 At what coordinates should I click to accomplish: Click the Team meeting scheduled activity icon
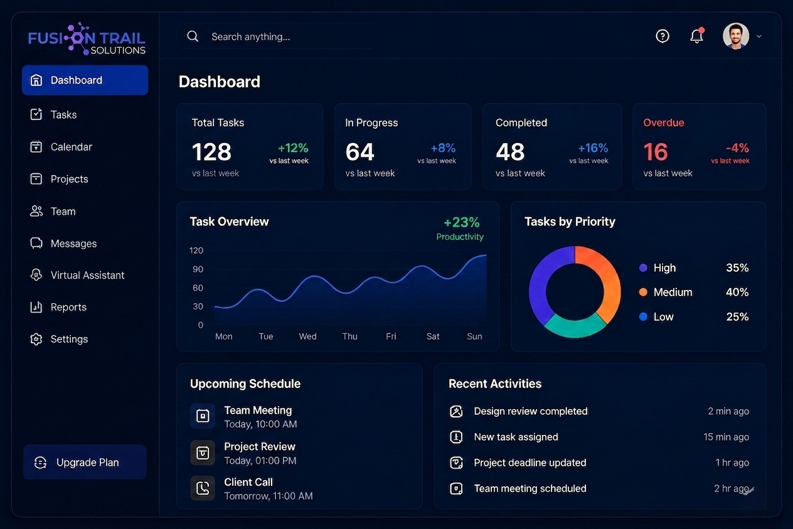pyautogui.click(x=456, y=488)
